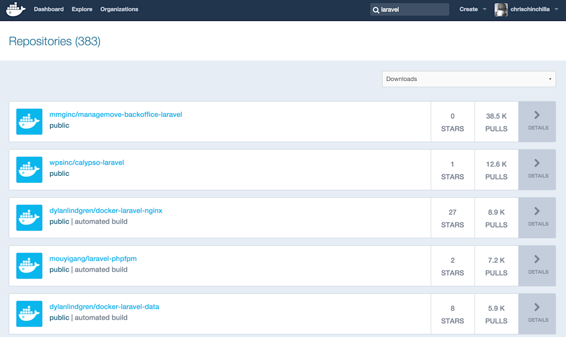
Task: Click the whale icon beside dylanlindgren/docker-laravel-data
Action: pos(29,314)
